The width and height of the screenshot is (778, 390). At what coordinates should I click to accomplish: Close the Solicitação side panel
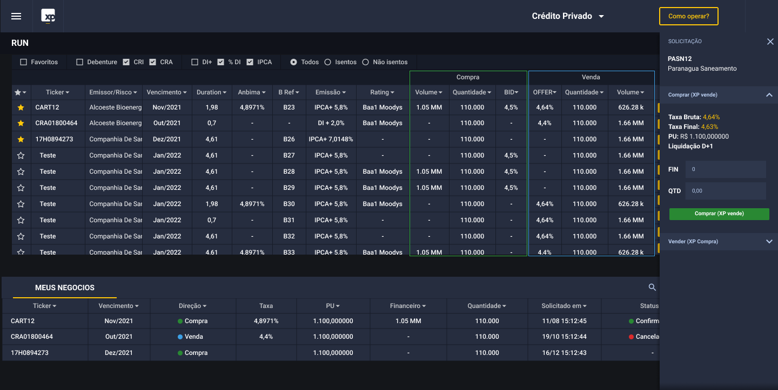pyautogui.click(x=770, y=42)
